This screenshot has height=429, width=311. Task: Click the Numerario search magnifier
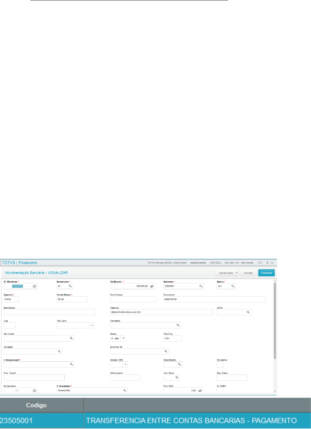[x=70, y=286]
